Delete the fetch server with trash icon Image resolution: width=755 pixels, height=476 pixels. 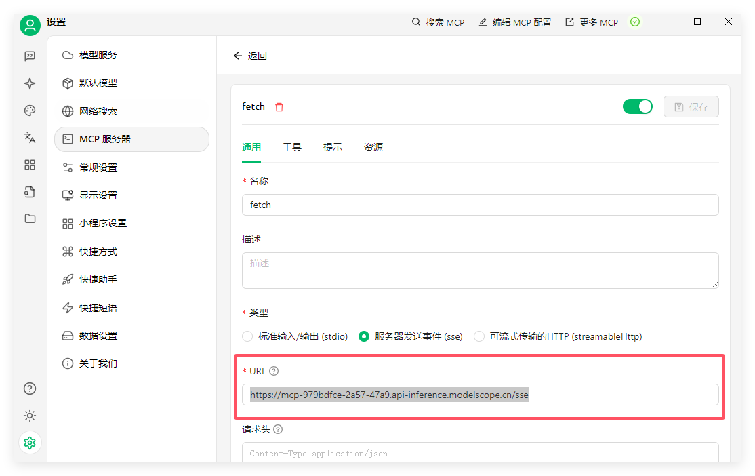pos(279,107)
